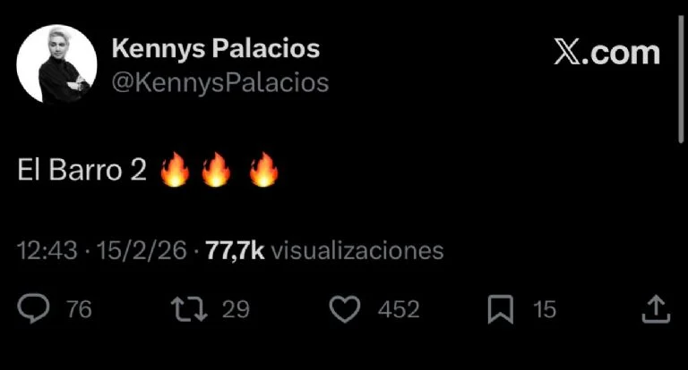Click the repost arrows icon
This screenshot has width=688, height=370.
189,309
